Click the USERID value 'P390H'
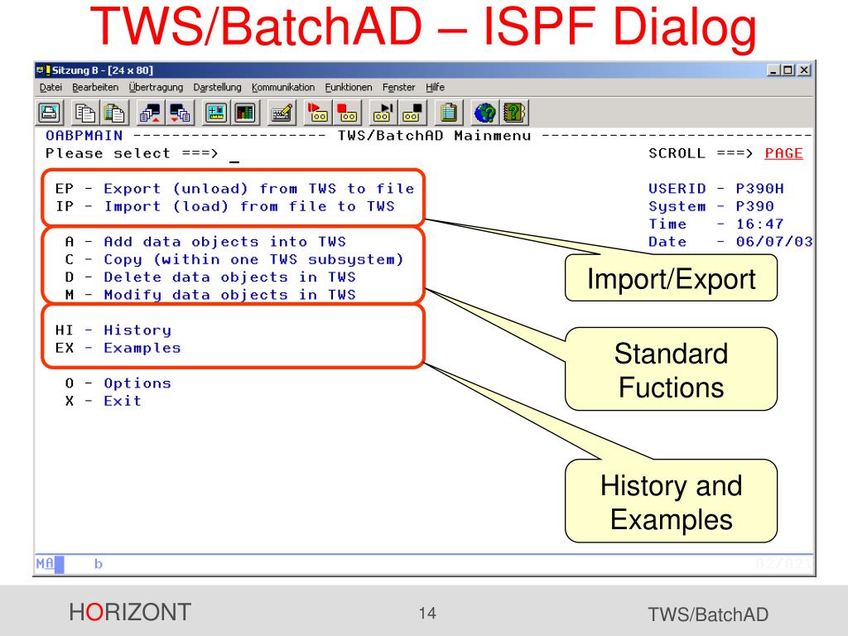 tap(759, 189)
